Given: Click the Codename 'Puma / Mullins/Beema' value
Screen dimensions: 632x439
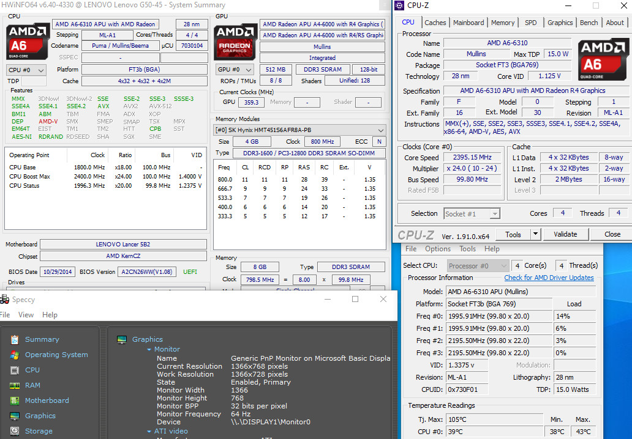Looking at the screenshot, I should 121,46.
